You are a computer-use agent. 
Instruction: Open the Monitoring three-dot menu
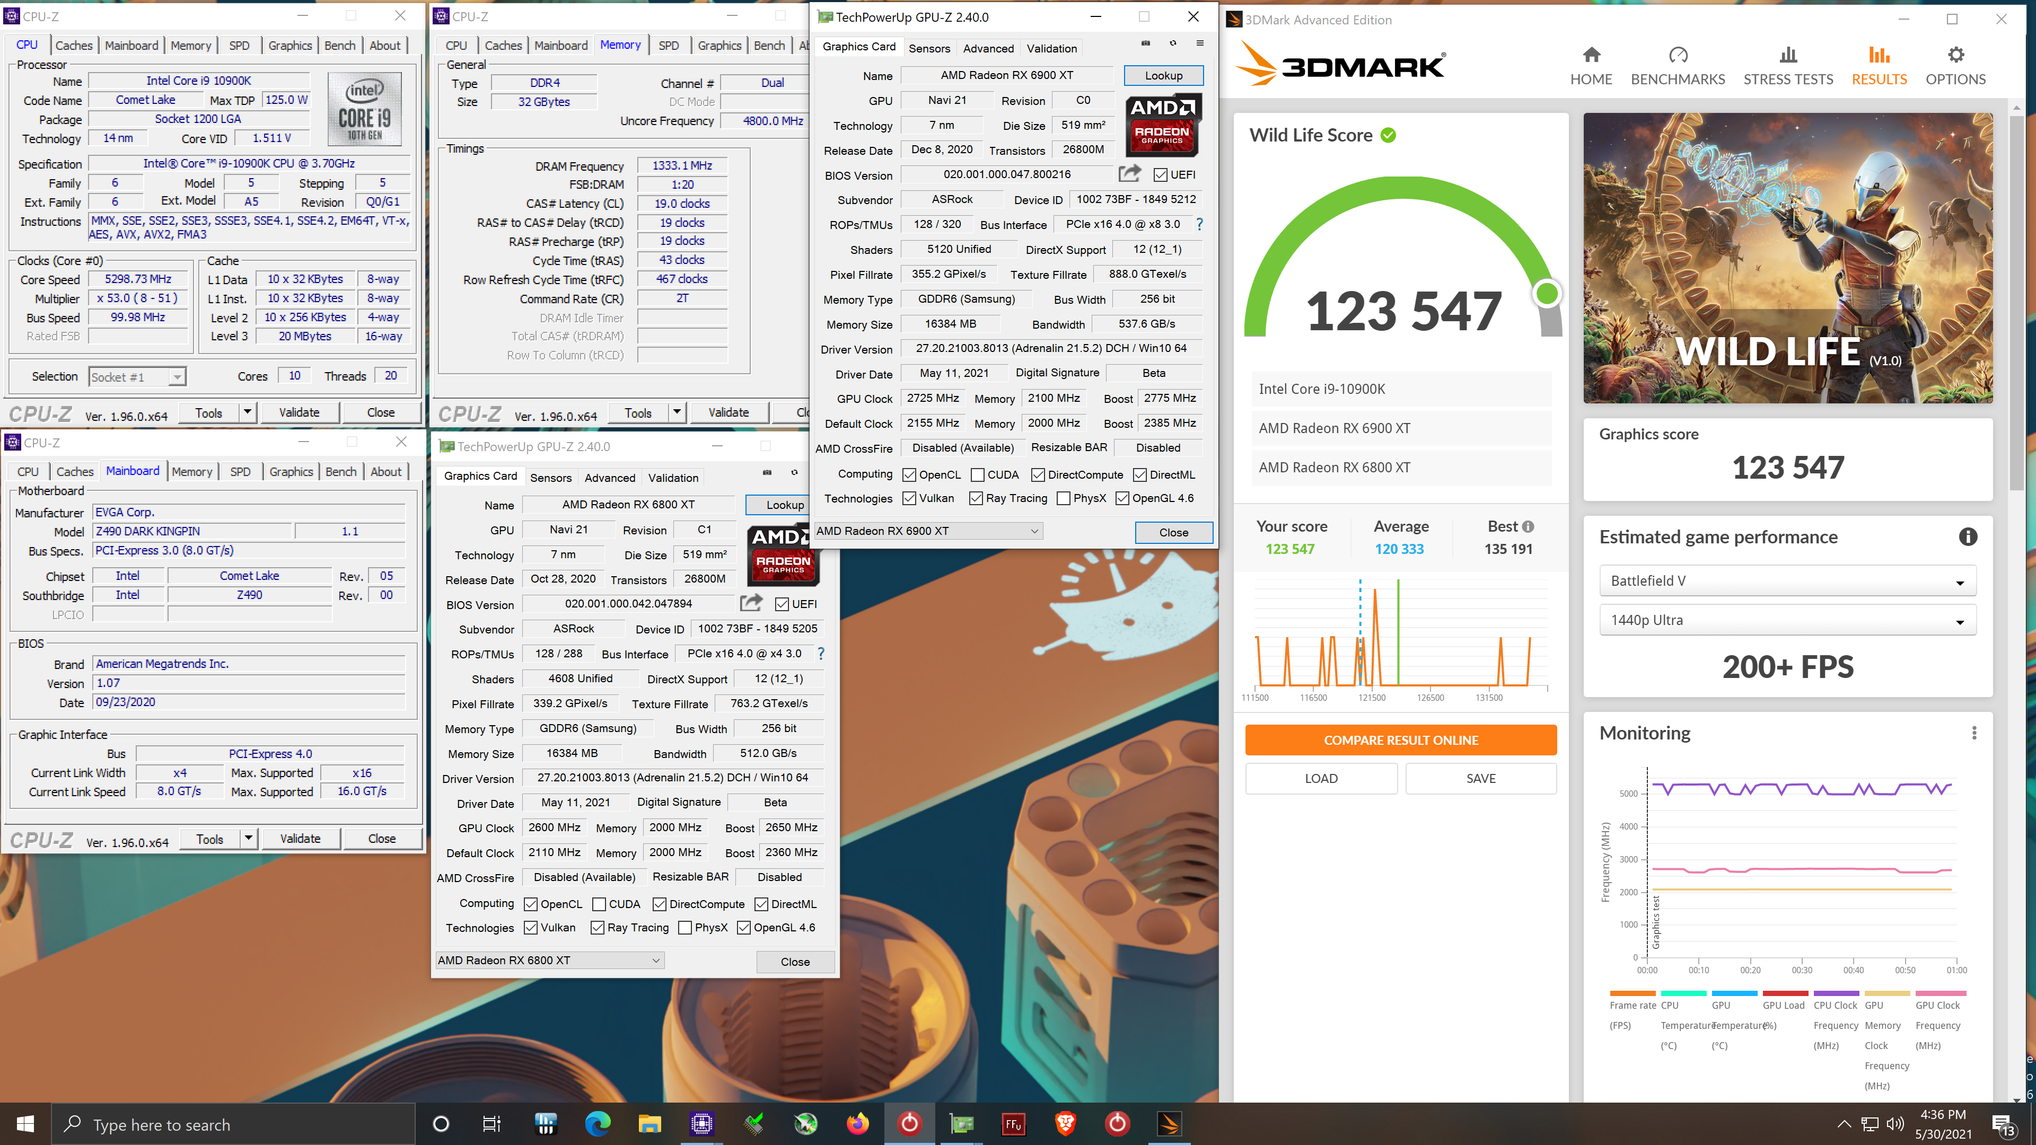pyautogui.click(x=1973, y=733)
